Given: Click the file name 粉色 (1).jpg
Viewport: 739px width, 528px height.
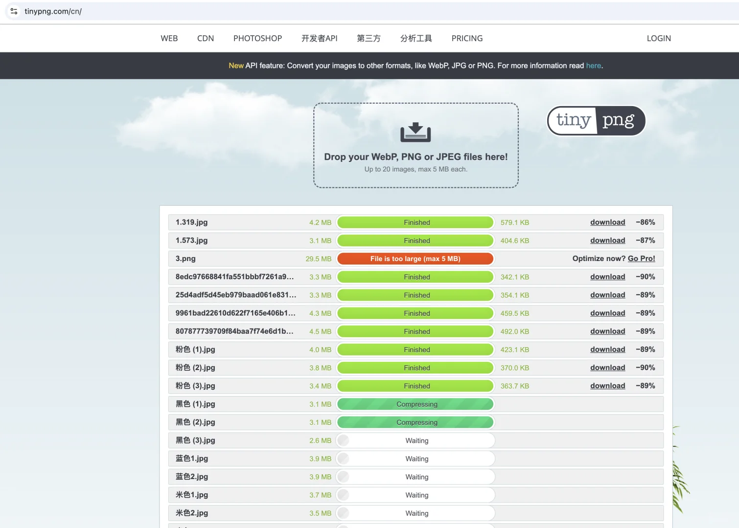Looking at the screenshot, I should (195, 349).
